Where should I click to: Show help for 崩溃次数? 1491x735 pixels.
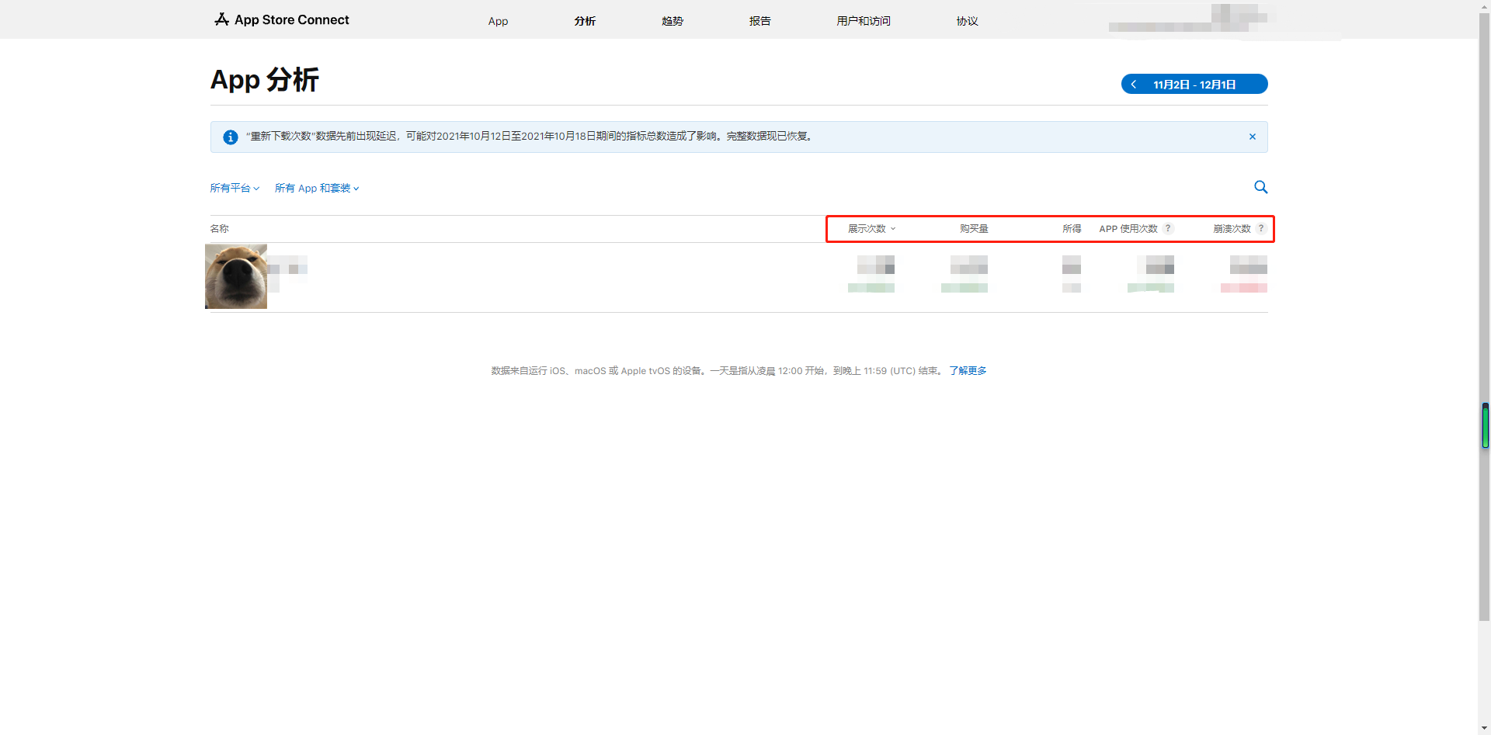click(x=1261, y=228)
